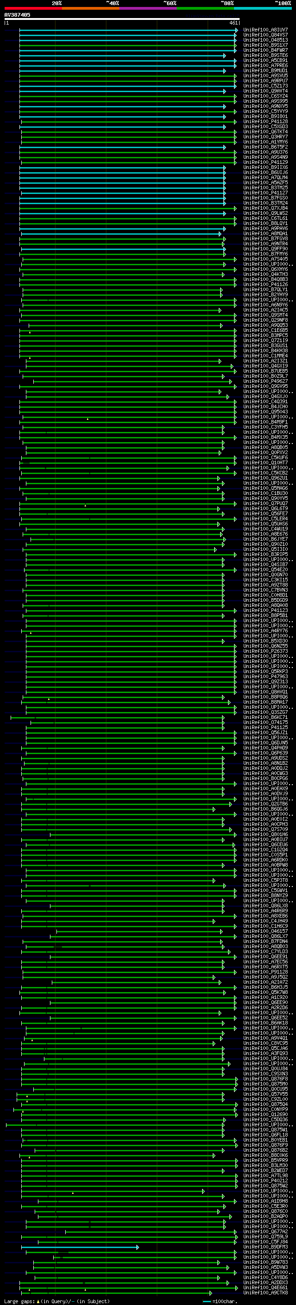This screenshot has width=296, height=1305.
Task: Open hit UniRef100_O48513
Action: pyautogui.click(x=265, y=40)
